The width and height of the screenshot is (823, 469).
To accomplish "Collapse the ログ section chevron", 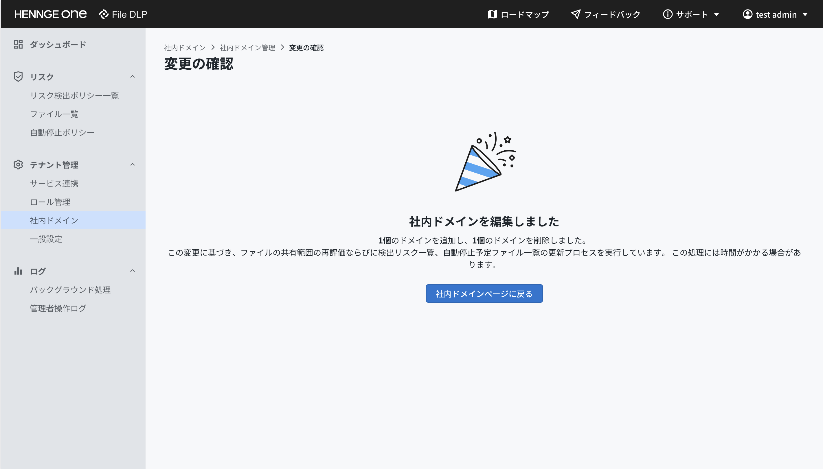I will click(x=133, y=271).
